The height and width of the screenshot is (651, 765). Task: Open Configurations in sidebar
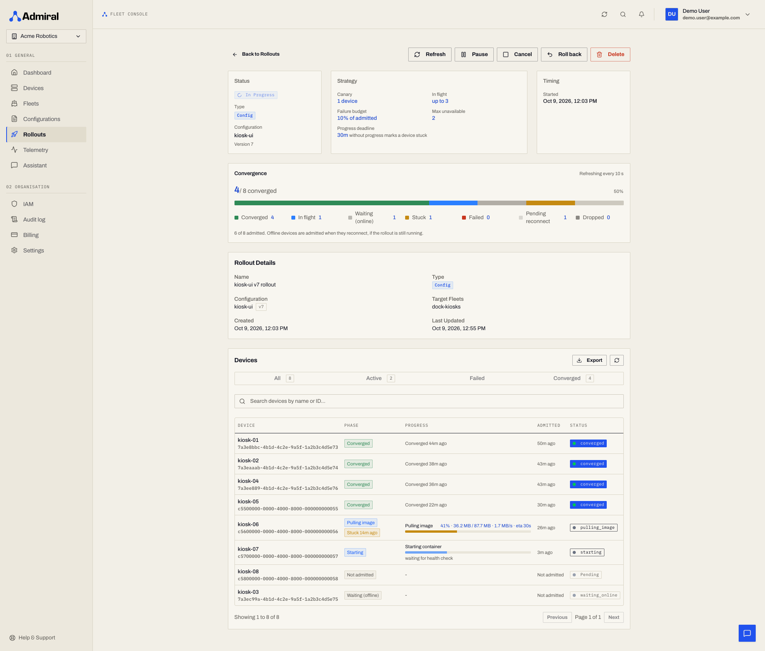[x=46, y=119]
